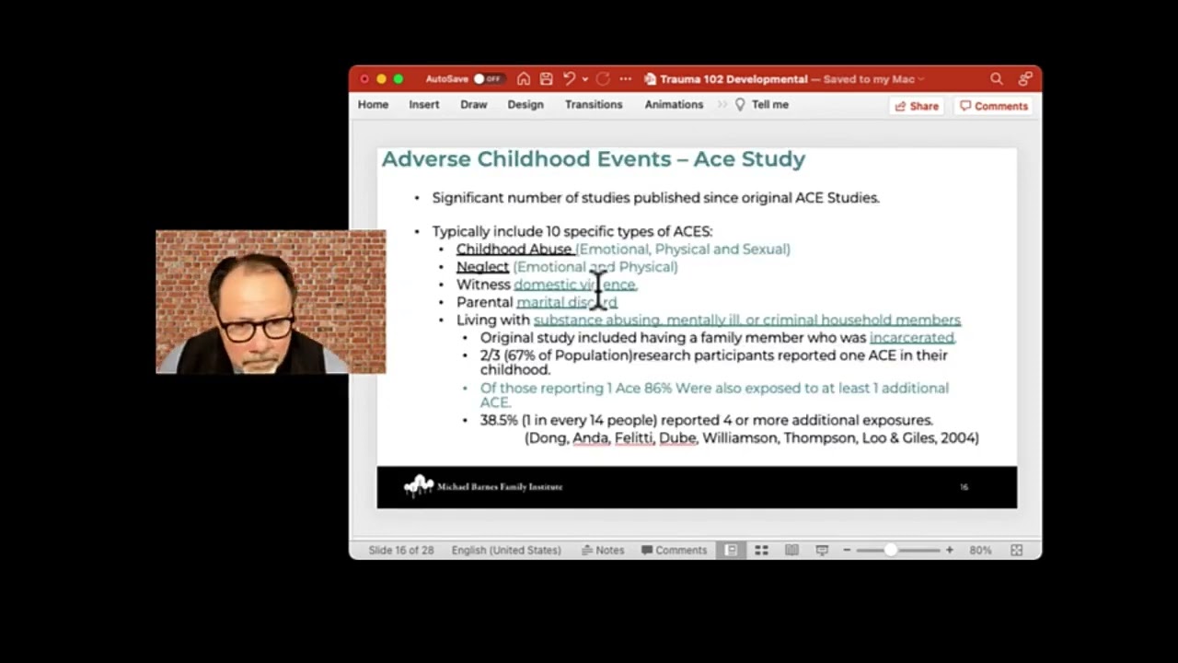Viewport: 1178px width, 663px height.
Task: Zoom in with the plus button
Action: [x=949, y=550]
